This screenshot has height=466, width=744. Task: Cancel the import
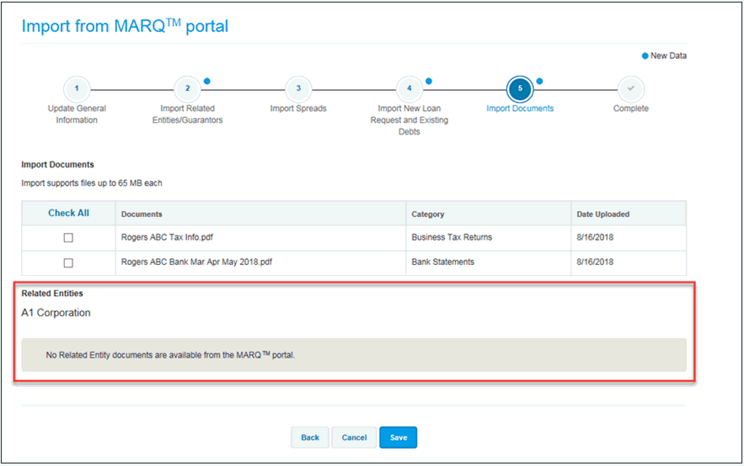click(354, 437)
